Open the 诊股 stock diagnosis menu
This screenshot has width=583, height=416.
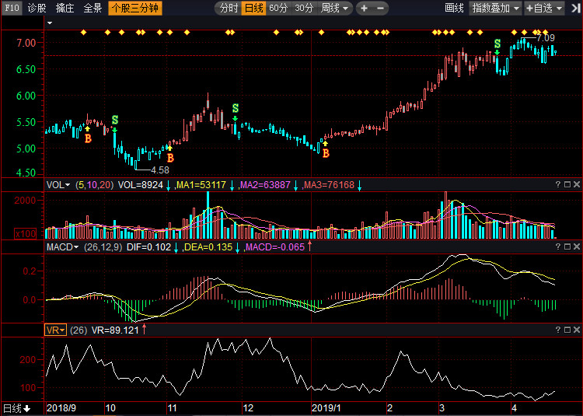point(37,9)
